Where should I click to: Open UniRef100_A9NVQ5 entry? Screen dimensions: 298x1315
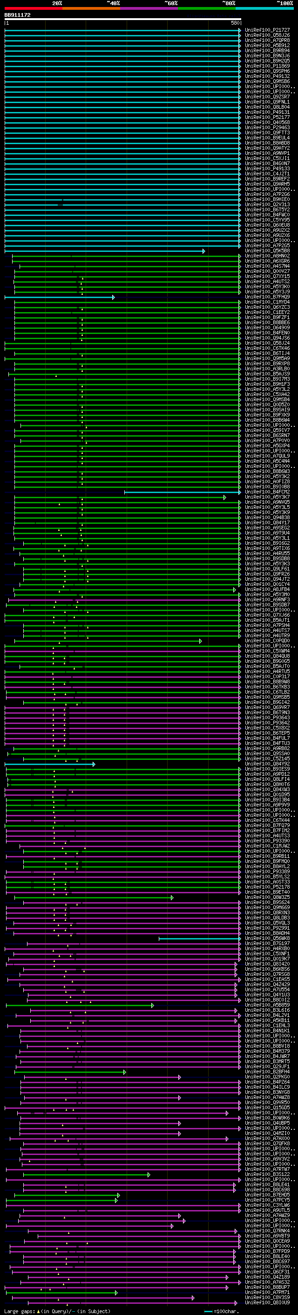(x=267, y=502)
